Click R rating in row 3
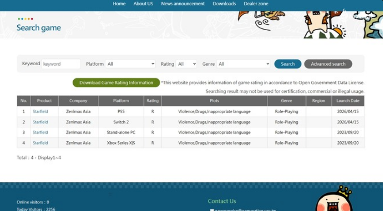This screenshot has width=383, height=211. click(x=152, y=132)
